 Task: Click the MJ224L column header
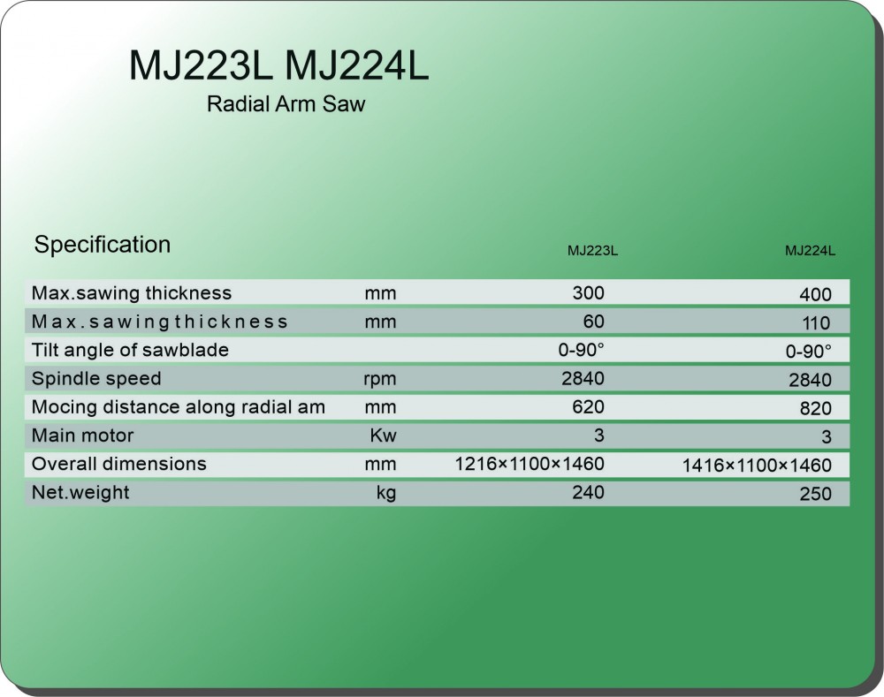click(x=811, y=251)
